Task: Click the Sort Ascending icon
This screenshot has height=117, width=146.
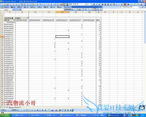Action: (x=55, y=4)
